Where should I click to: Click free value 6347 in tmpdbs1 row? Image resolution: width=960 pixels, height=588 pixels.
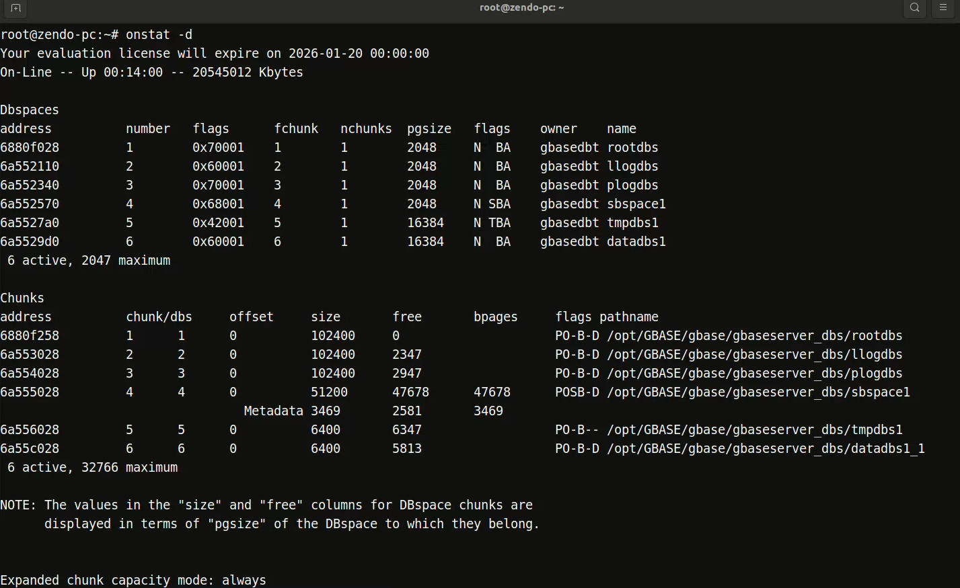pos(407,430)
